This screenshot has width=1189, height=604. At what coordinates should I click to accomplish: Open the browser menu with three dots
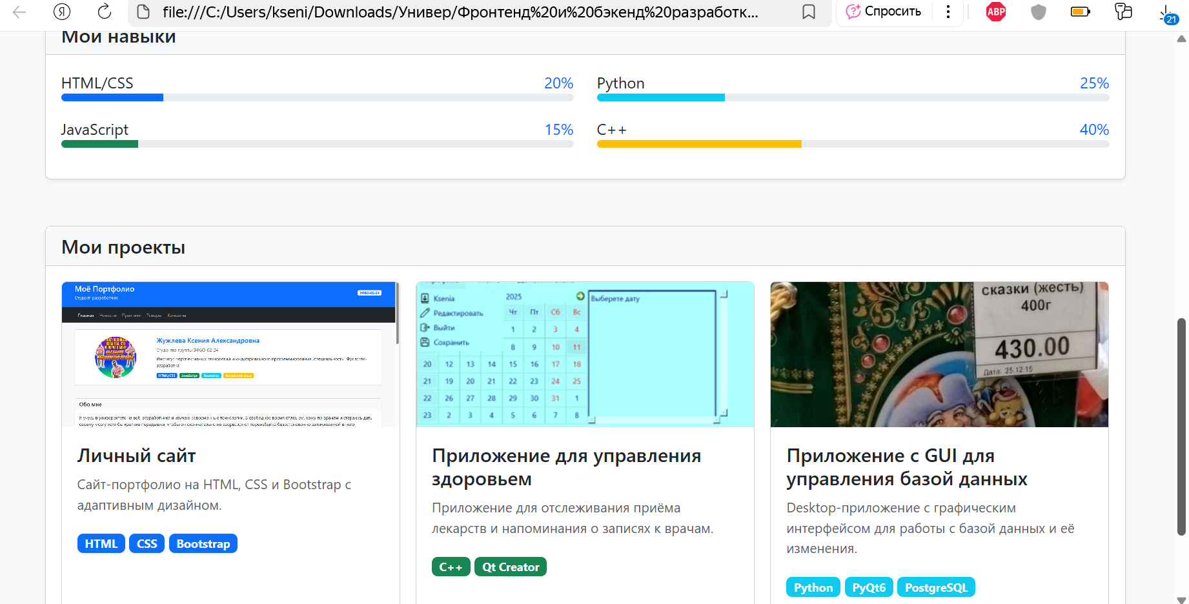[x=947, y=12]
